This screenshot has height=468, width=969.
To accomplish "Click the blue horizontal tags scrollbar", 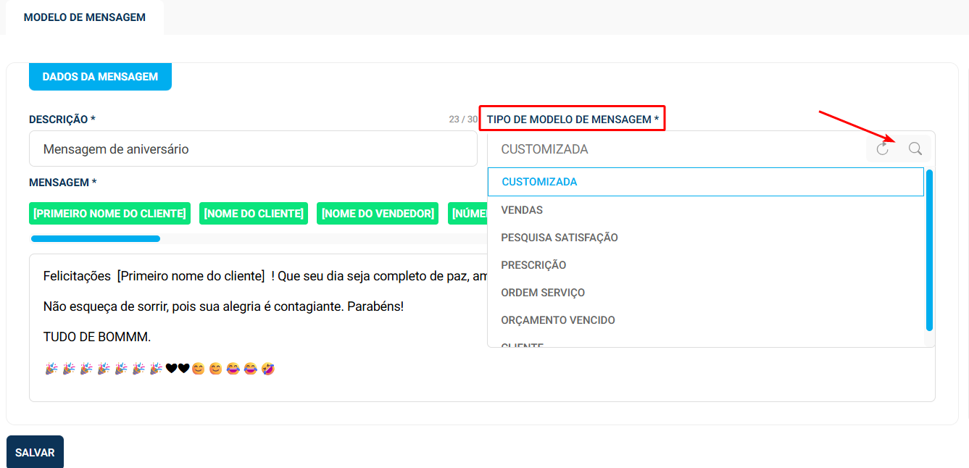I will point(96,238).
